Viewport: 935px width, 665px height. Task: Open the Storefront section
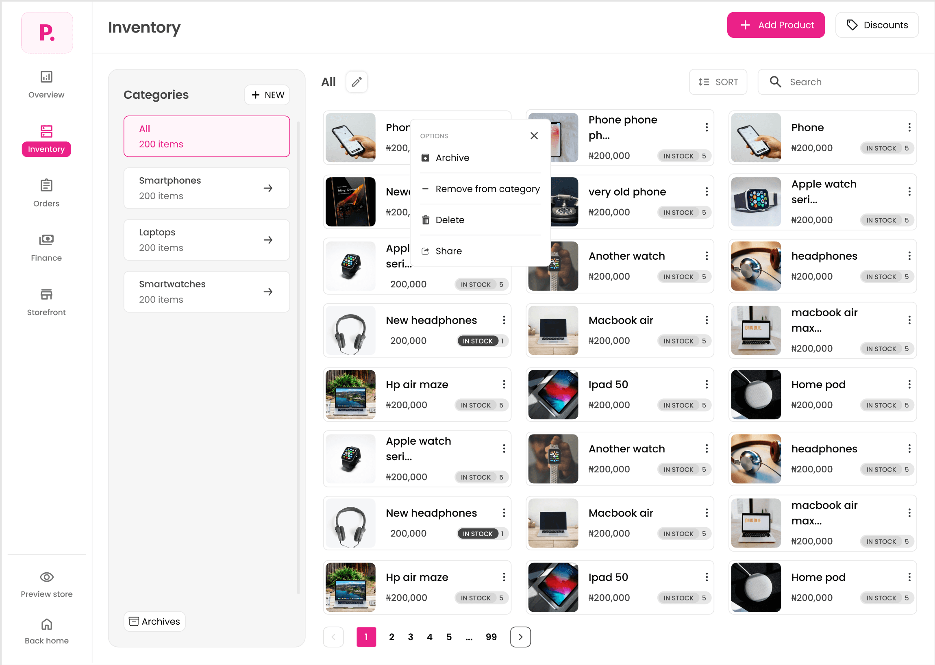pyautogui.click(x=46, y=301)
